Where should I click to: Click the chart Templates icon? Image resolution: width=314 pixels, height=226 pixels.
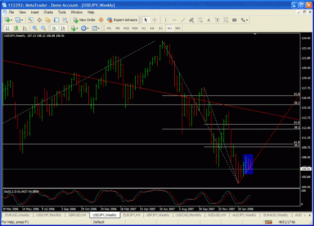[94, 29]
